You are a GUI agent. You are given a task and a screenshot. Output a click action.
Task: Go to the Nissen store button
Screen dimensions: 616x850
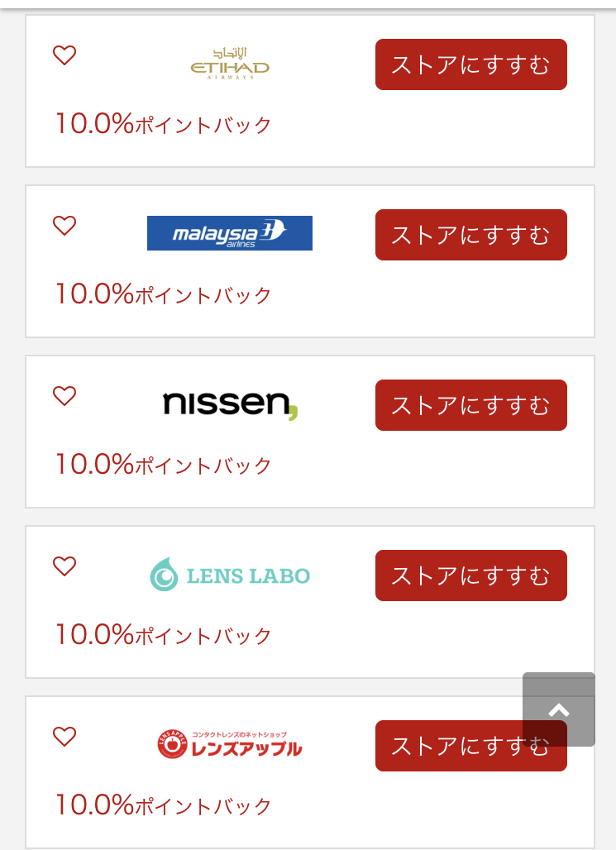(470, 405)
